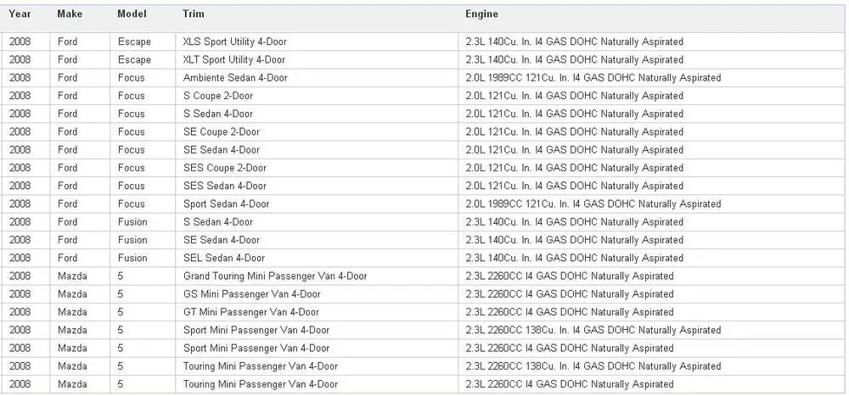849x396 pixels.
Task: Click the XLT Sport Utility 4-Door trim
Action: coord(234,59)
